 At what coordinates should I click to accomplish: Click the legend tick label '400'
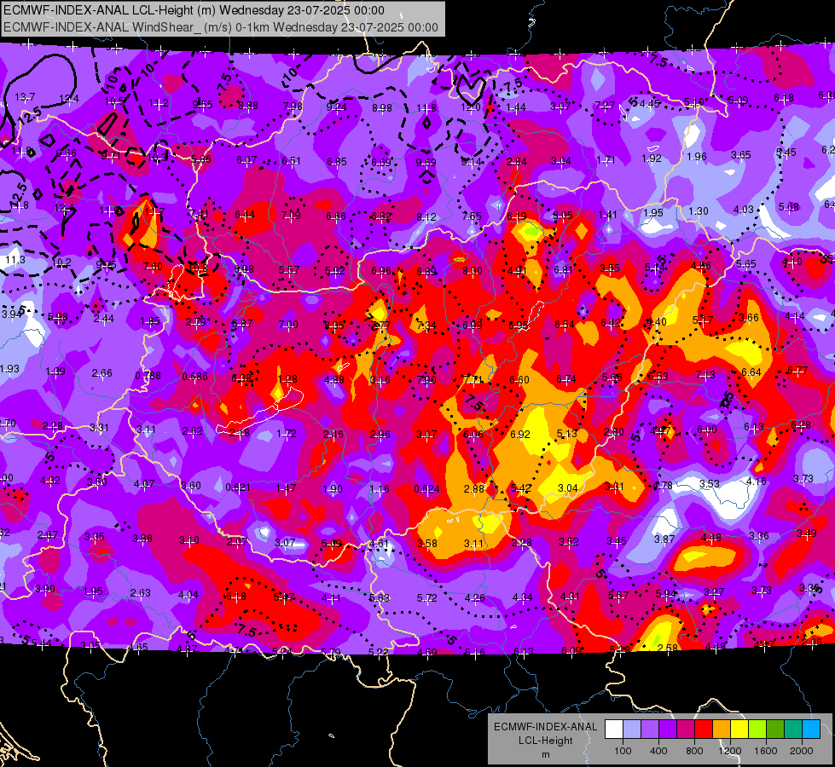[x=658, y=751]
